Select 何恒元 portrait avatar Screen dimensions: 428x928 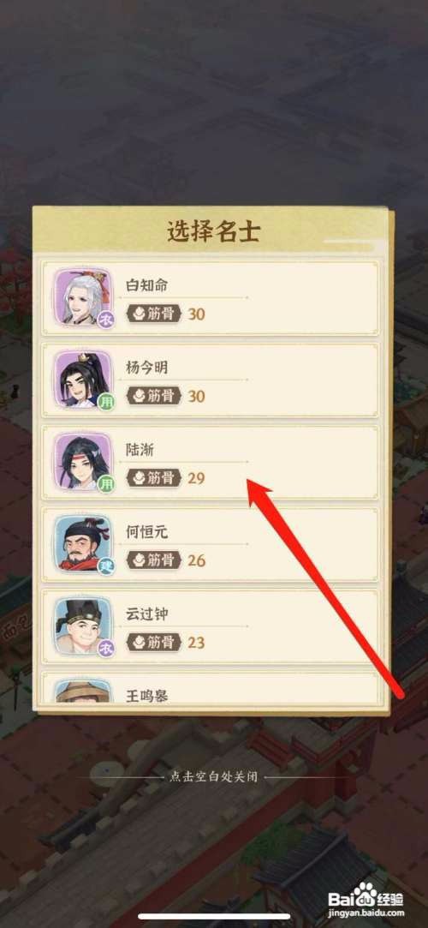(83, 544)
